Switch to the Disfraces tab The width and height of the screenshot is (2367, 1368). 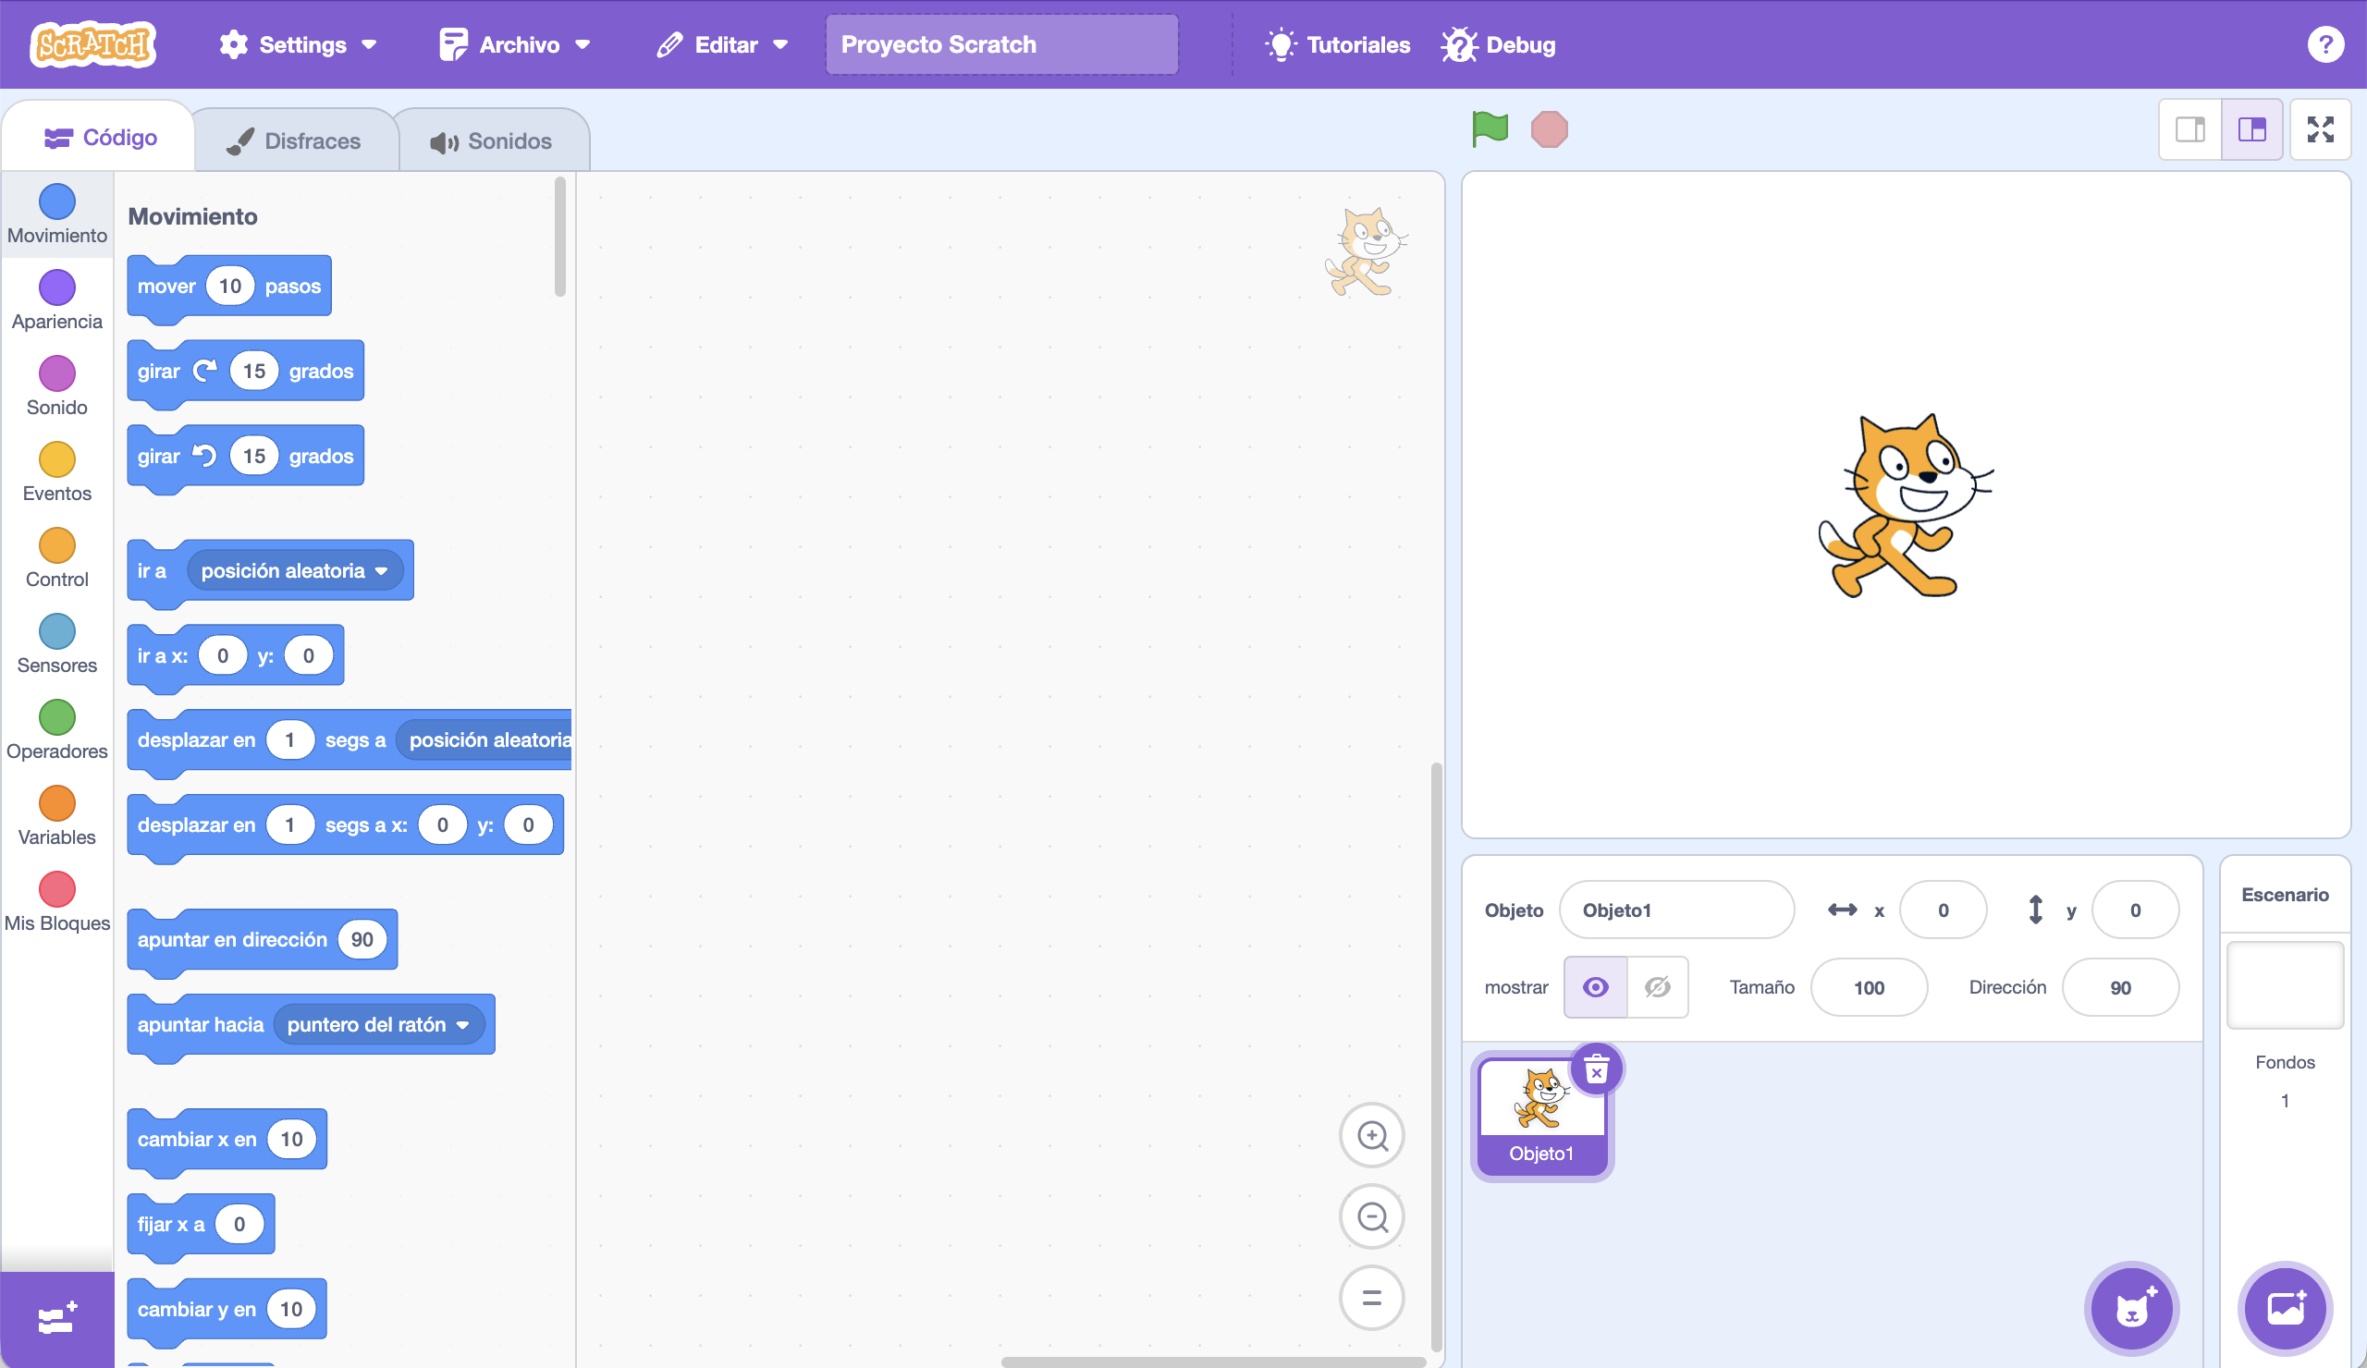click(x=295, y=138)
